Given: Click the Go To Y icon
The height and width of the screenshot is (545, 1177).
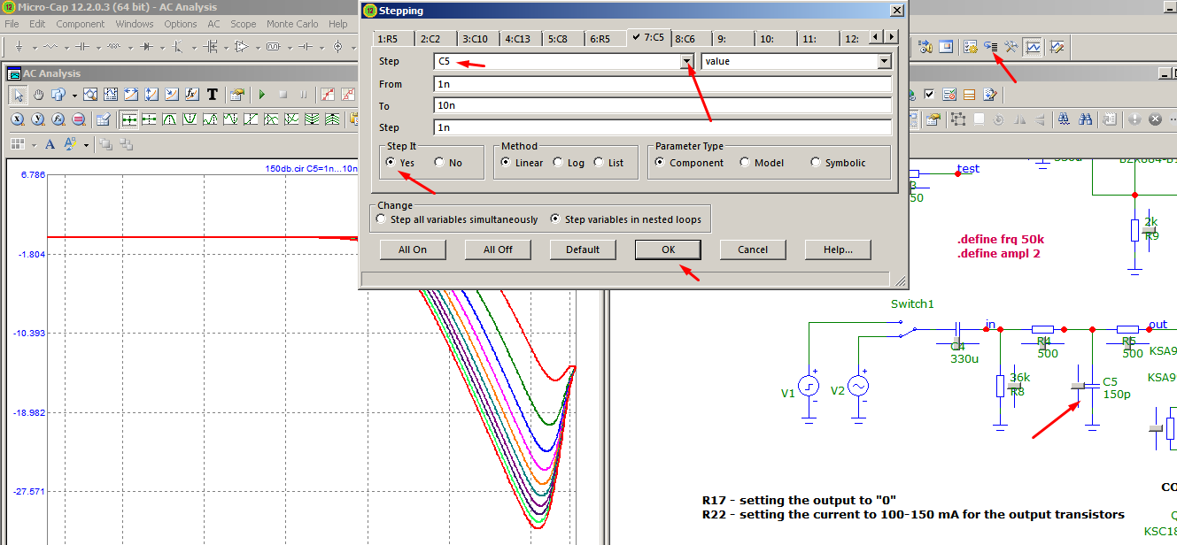Looking at the screenshot, I should [x=38, y=119].
